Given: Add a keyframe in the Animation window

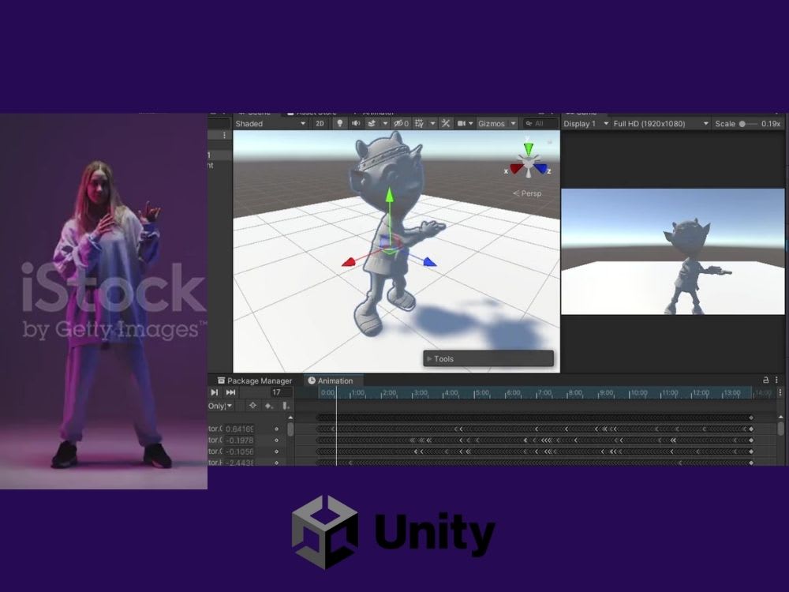Looking at the screenshot, I should pyautogui.click(x=268, y=406).
